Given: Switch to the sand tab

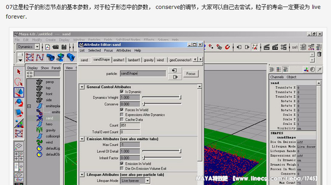Looking at the screenshot, I should [84, 60].
